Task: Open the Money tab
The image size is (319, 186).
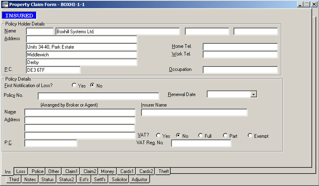Action: pyautogui.click(x=107, y=171)
